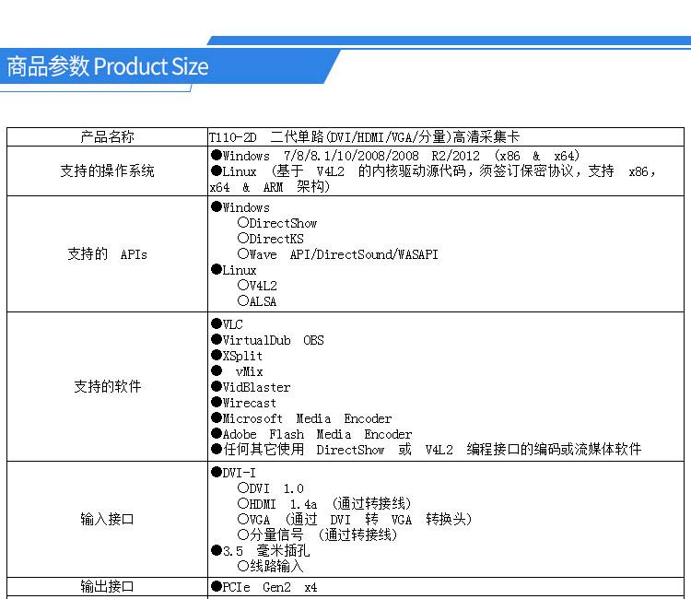The image size is (691, 599).
Task: Click the 'PCIe Gen2 x4' output entry
Action: click(264, 587)
